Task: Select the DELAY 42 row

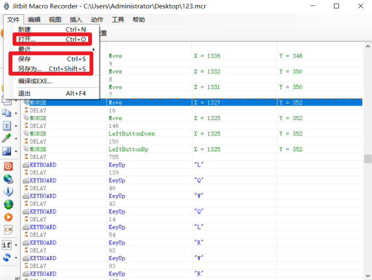Action: coord(192,204)
